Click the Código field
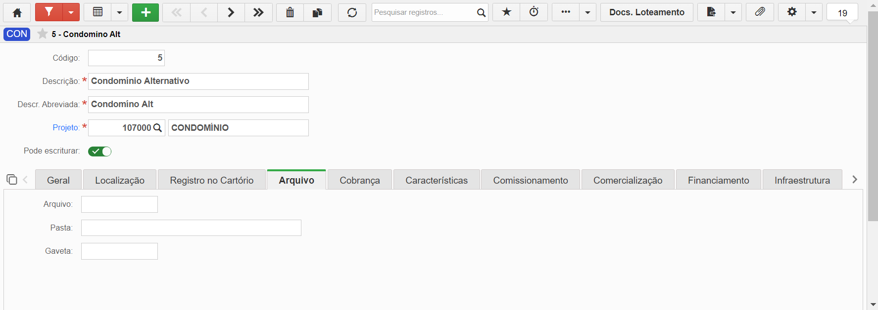This screenshot has height=310, width=878. click(126, 58)
